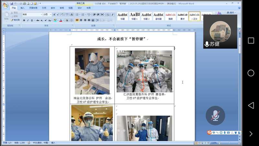259x146 pixels.
Task: Toggle bold formatting
Action: 24,20
